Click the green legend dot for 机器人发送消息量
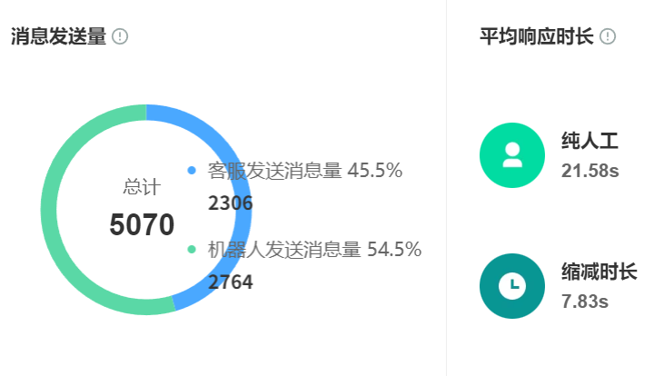 coord(192,249)
